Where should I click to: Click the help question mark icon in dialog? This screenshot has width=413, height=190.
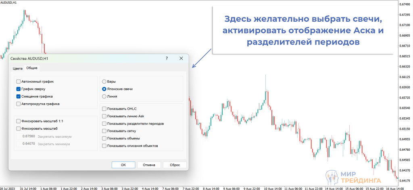[x=167, y=58]
